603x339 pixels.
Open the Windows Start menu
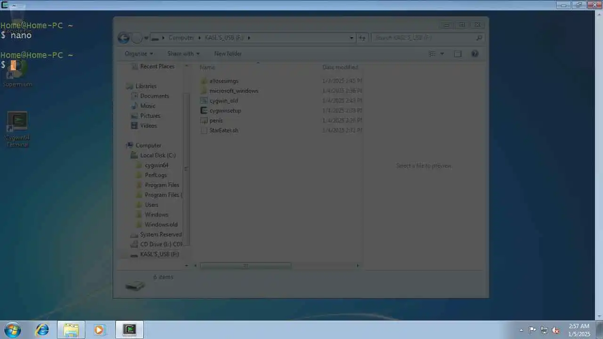click(12, 330)
